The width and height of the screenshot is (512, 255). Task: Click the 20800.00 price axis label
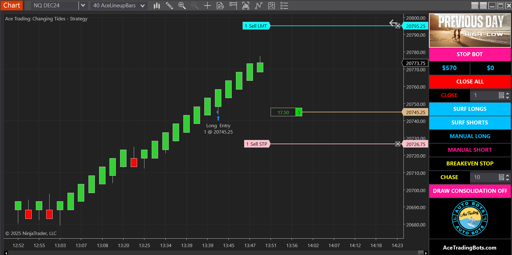click(416, 18)
